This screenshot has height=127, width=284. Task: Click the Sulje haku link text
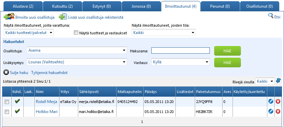[x=19, y=73]
